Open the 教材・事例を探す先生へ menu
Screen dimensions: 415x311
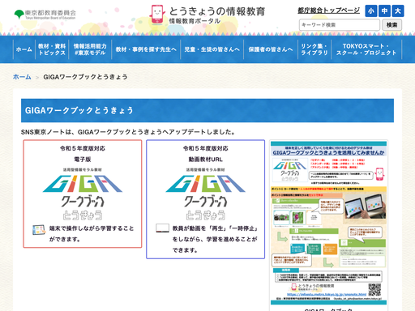click(x=146, y=49)
